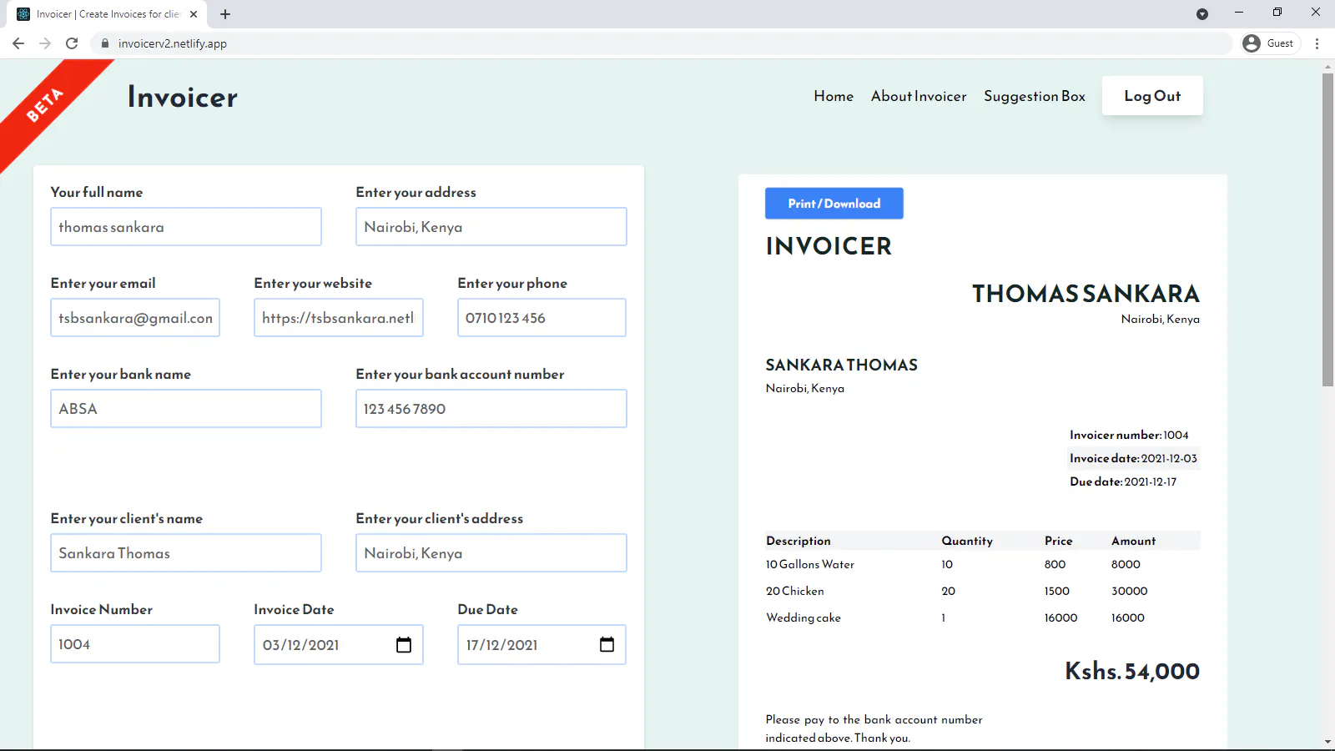Open the Due Date calendar picker icon
This screenshot has height=751, width=1335.
click(607, 645)
